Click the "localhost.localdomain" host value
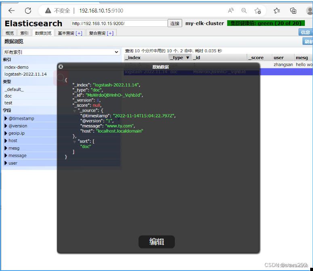This screenshot has height=271, width=313. tap(120, 131)
